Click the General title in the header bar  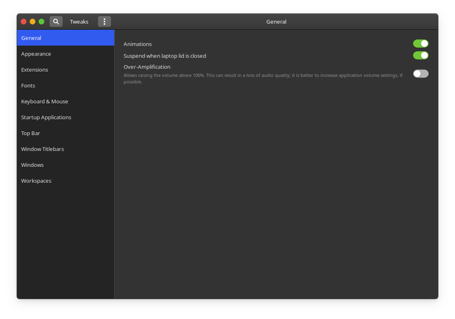[x=276, y=22]
